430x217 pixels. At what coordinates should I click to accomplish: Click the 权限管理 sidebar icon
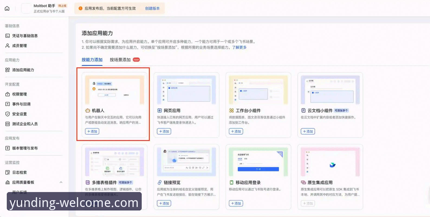pos(8,94)
